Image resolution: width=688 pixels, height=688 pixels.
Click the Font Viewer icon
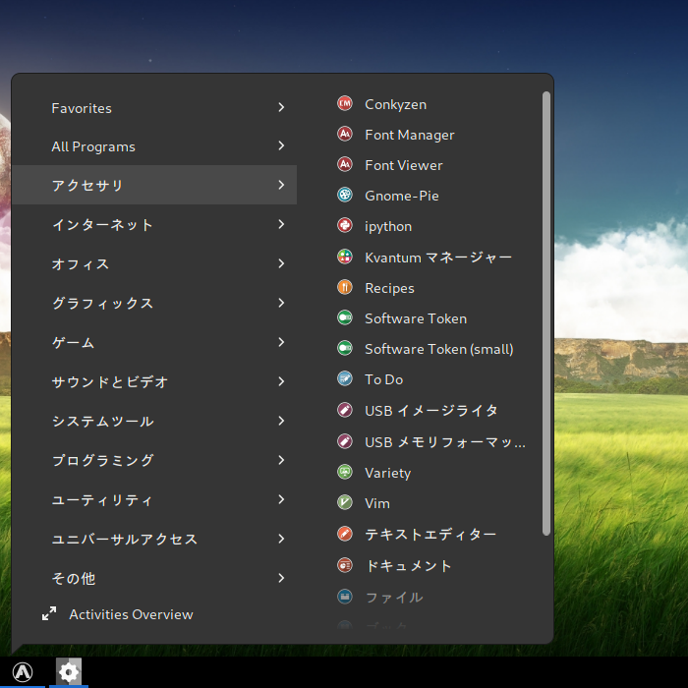(345, 164)
